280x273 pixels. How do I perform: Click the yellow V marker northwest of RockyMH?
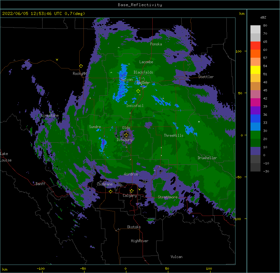(57, 60)
